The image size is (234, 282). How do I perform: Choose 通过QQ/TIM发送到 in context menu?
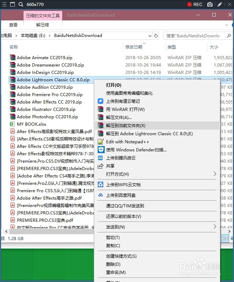pos(125,206)
